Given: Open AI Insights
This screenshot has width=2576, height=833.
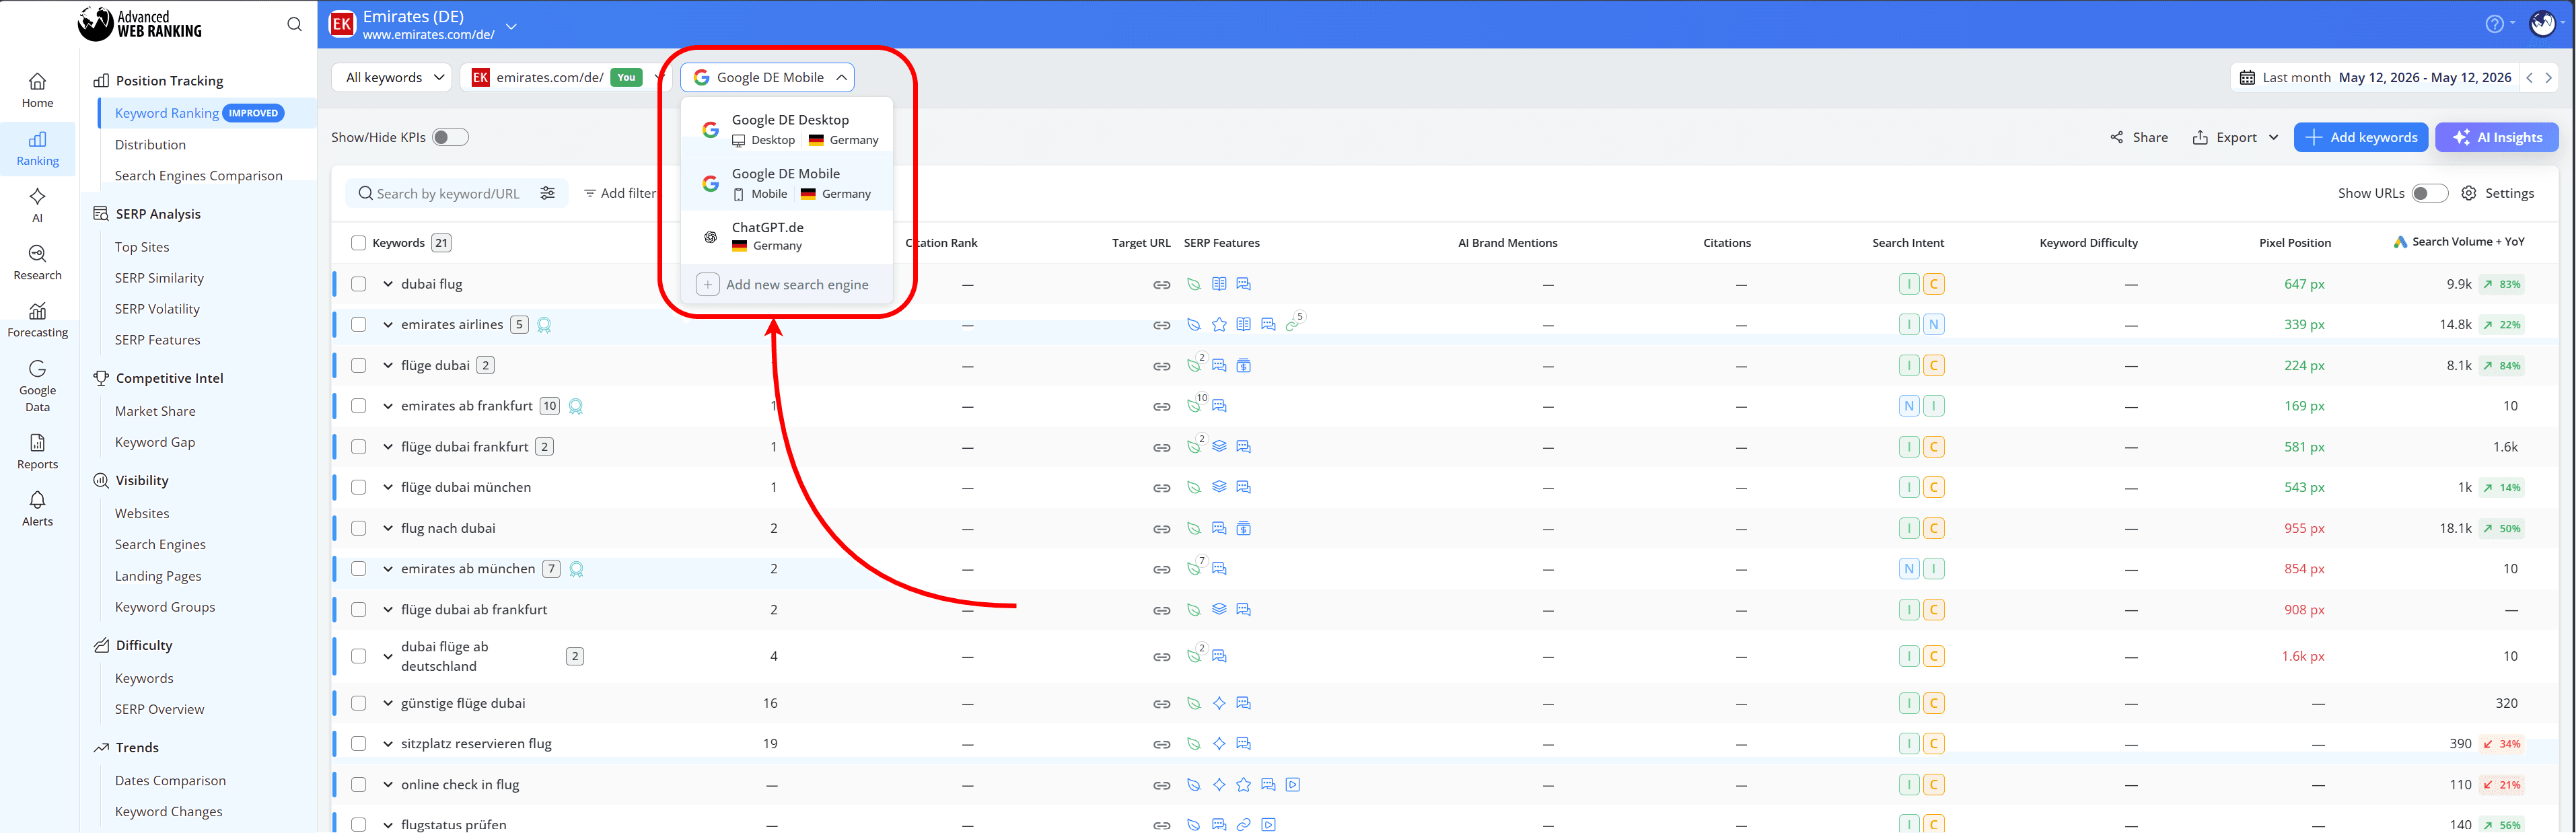Looking at the screenshot, I should click(2496, 137).
